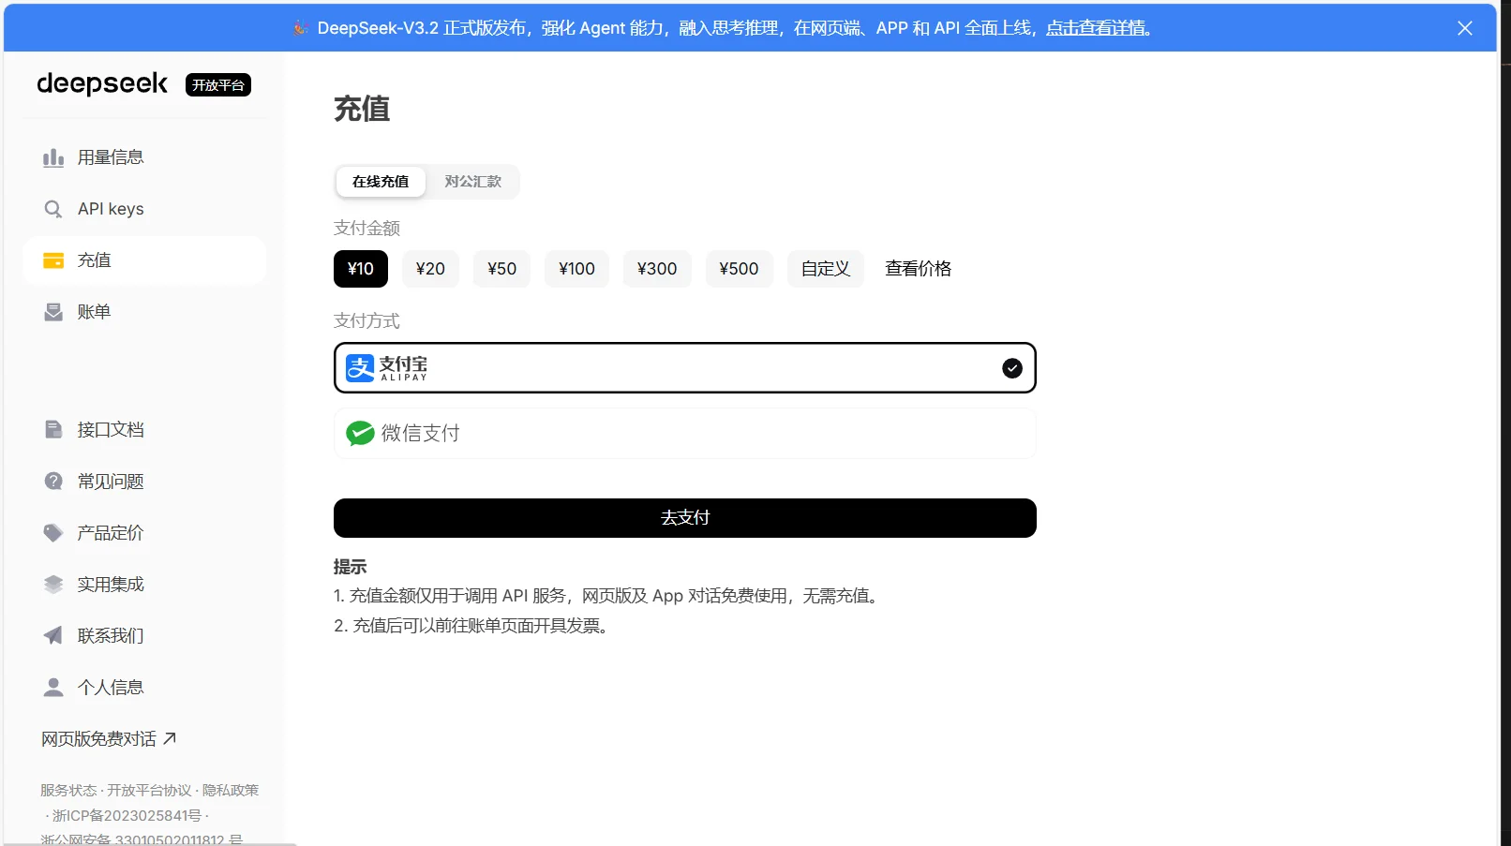Screen dimensions: 1511x846
Task: Click the 常见问题 FAQ question icon
Action: click(x=53, y=481)
